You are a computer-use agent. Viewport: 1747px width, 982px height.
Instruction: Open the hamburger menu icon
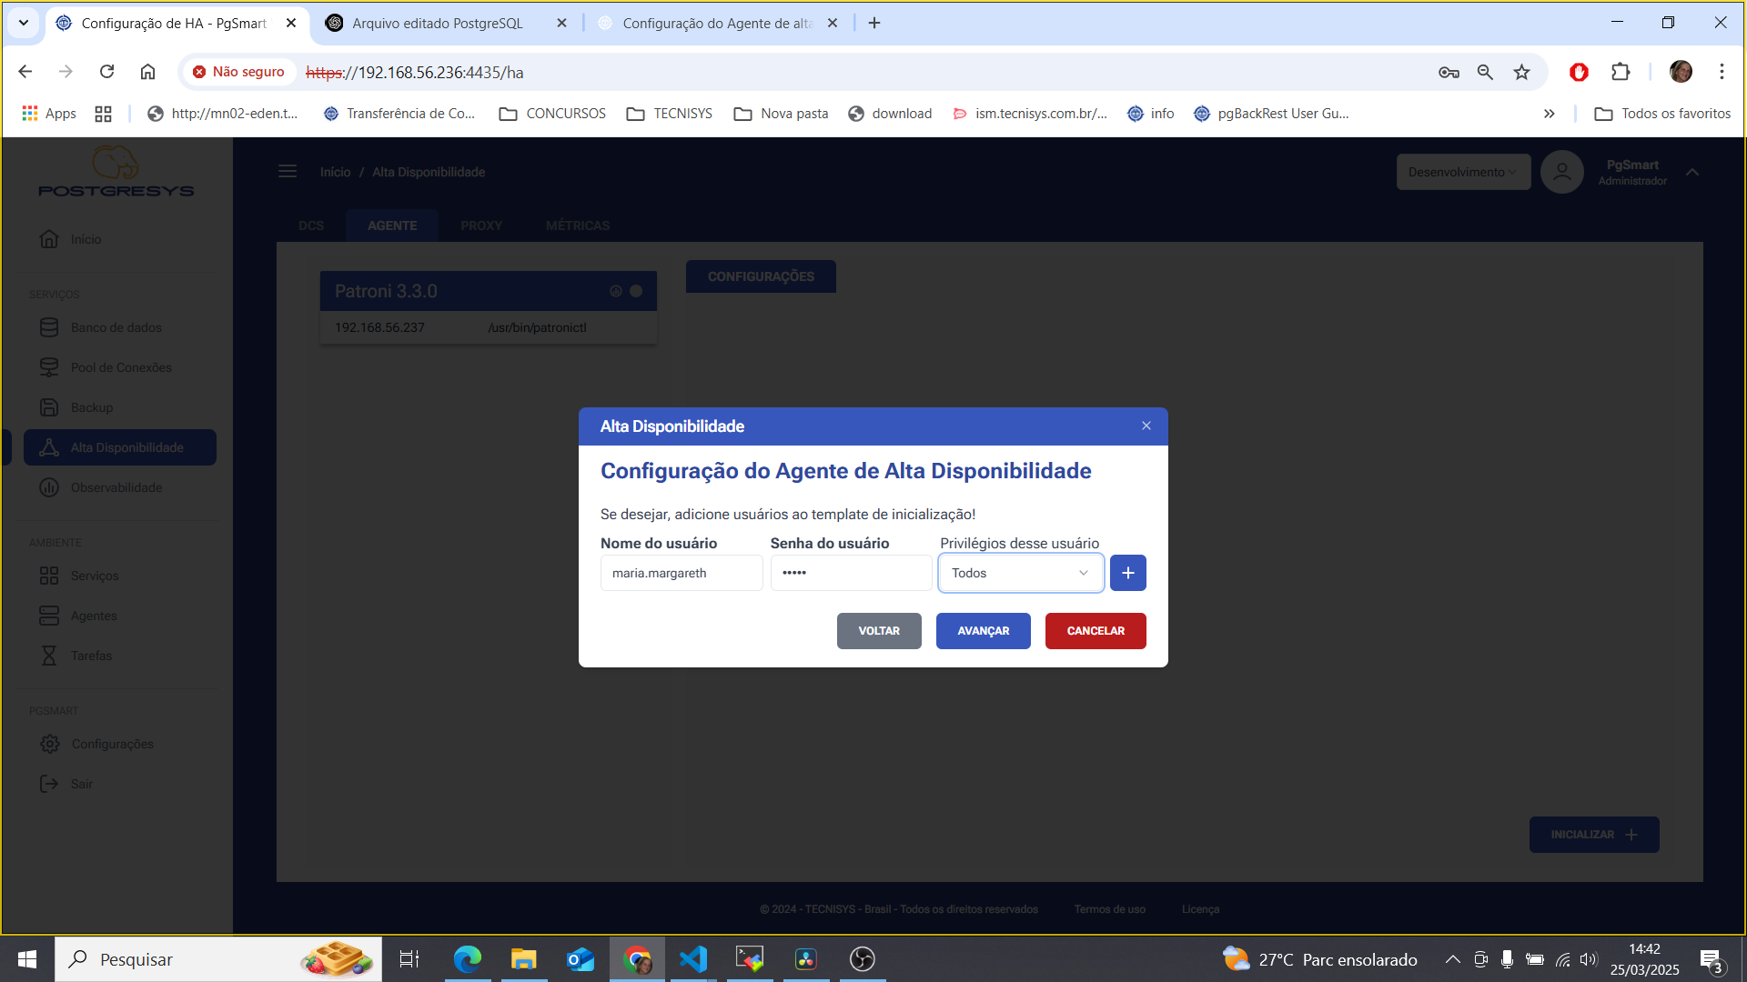288,172
